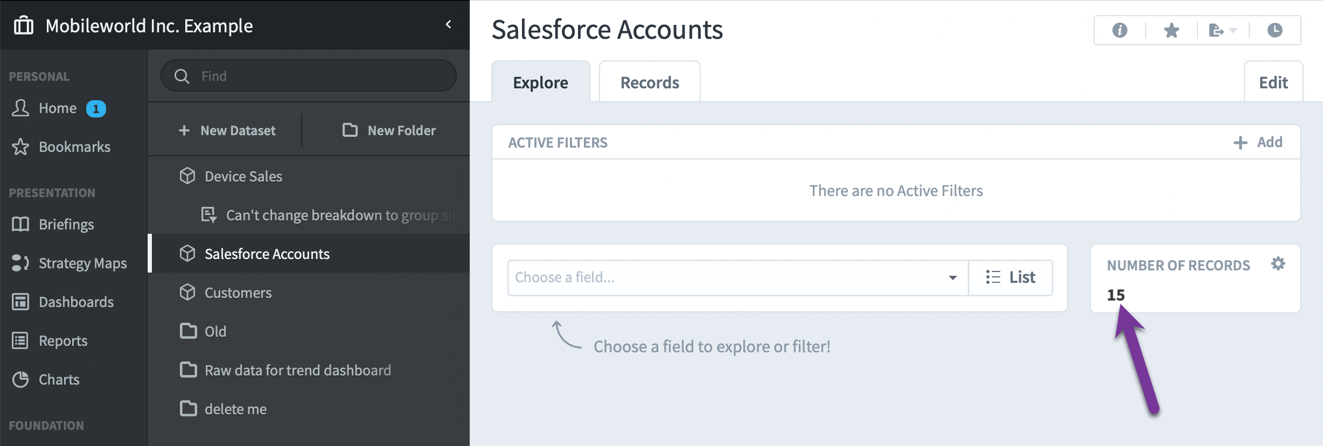Open Number of Records gear settings
Viewport: 1323px width, 446px height.
(1278, 263)
